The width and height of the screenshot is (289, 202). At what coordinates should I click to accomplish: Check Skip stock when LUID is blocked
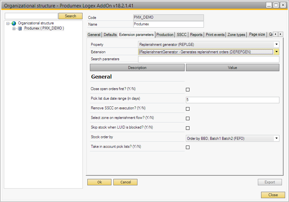coord(188,128)
